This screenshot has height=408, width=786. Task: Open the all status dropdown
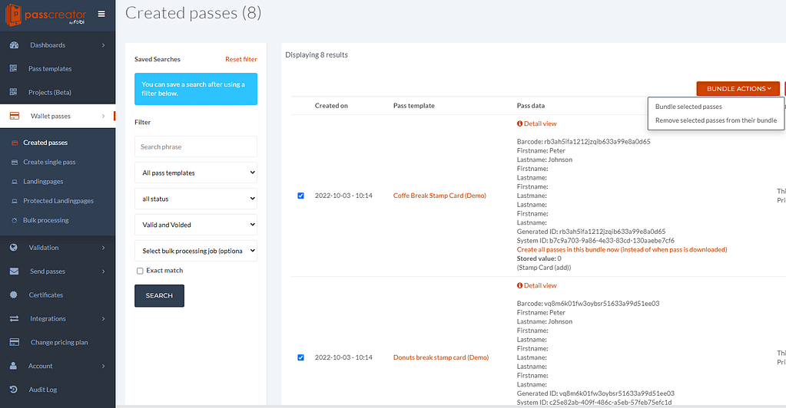(195, 199)
